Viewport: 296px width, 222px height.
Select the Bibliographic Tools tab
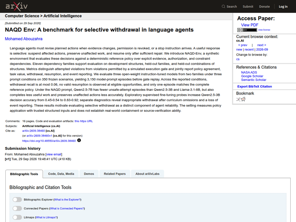click(24, 174)
